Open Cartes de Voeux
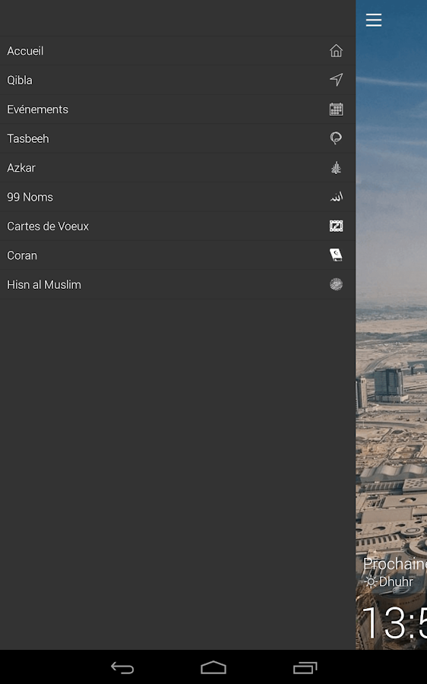The height and width of the screenshot is (684, 427). (x=178, y=226)
